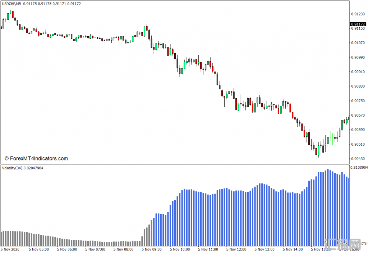Click the ForexMT4Indicators.com copyright watermark
Viewport: 368px width, 253px height.
pos(36,158)
